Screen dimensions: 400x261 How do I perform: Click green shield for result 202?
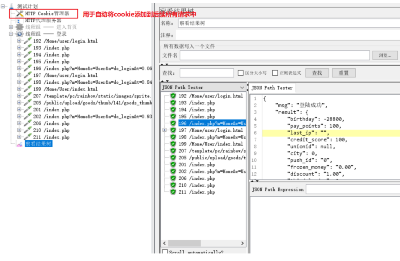[173, 171]
